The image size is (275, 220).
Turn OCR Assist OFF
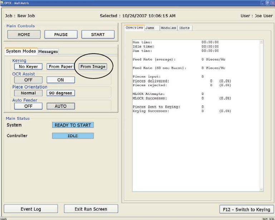click(28, 80)
